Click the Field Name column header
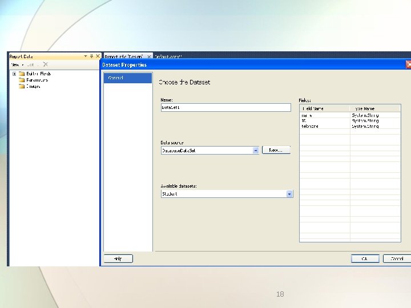 (x=325, y=108)
